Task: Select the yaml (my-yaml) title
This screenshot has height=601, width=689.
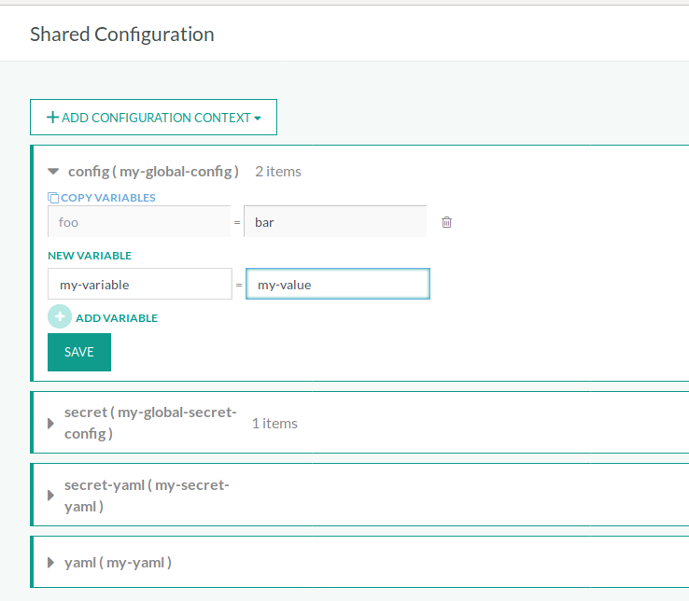Action: pos(118,563)
